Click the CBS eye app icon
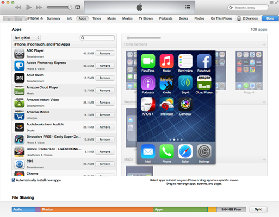 (20, 164)
